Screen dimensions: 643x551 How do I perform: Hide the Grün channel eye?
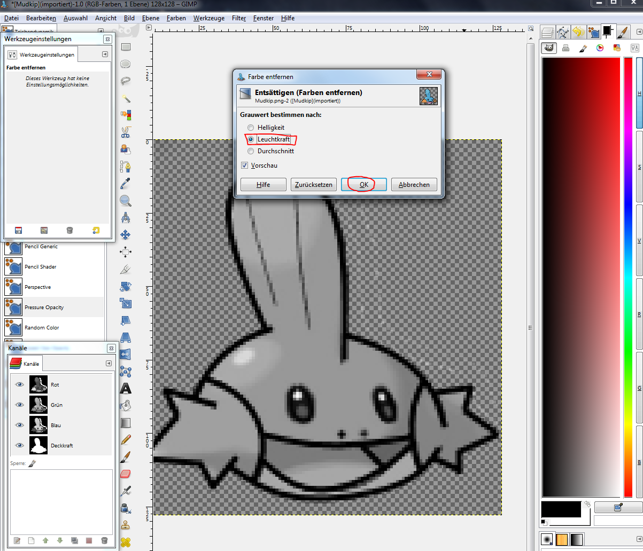[x=20, y=405]
